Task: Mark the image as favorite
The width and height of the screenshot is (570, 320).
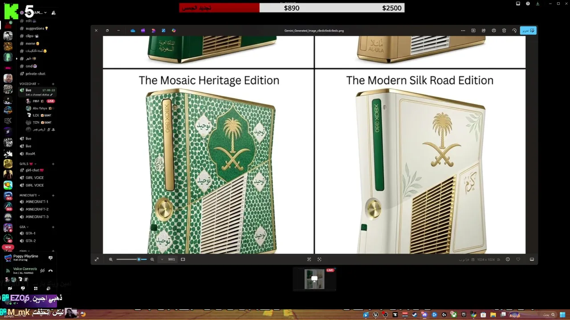Action: (518, 259)
